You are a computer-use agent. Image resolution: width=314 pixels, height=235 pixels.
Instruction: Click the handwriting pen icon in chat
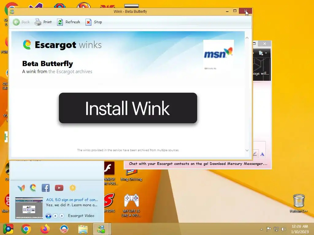[x=255, y=154]
